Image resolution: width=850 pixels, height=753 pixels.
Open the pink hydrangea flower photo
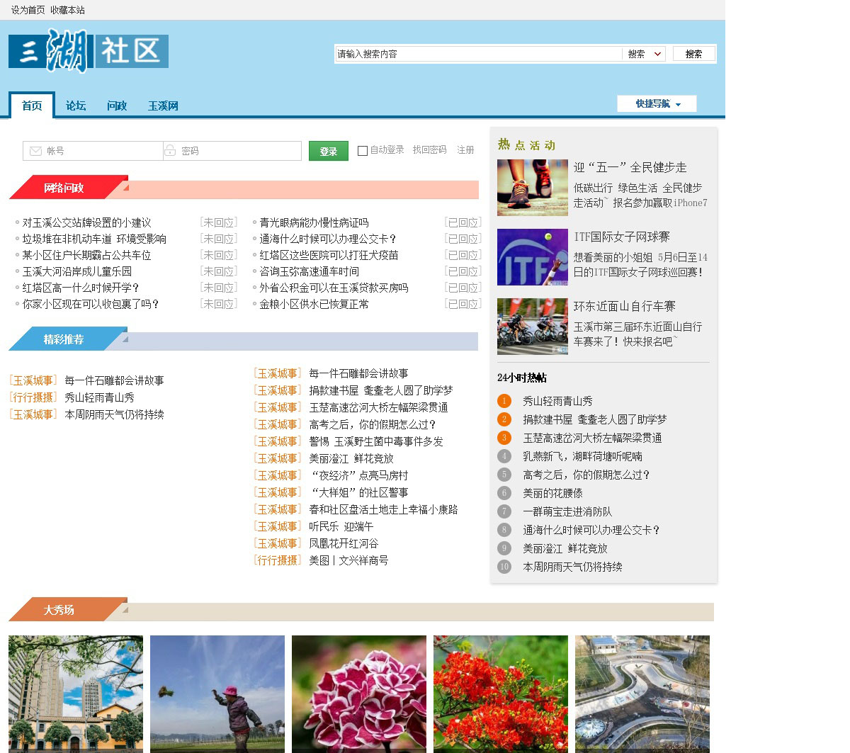point(359,693)
